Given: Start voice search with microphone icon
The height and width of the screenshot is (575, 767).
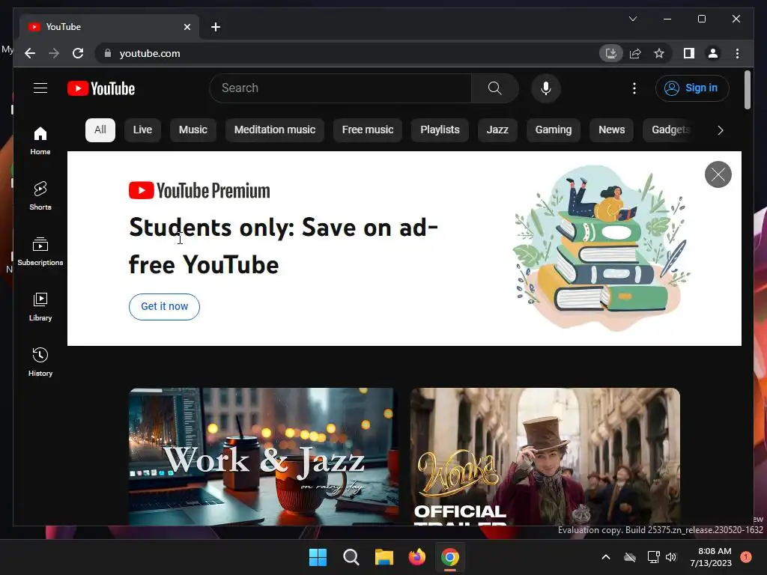Looking at the screenshot, I should [x=546, y=88].
